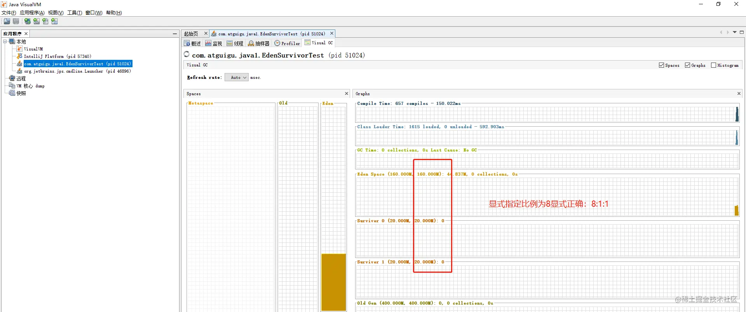This screenshot has width=746, height=312.
Task: Click the Load snapshot toolbar icon
Action: 7,21
